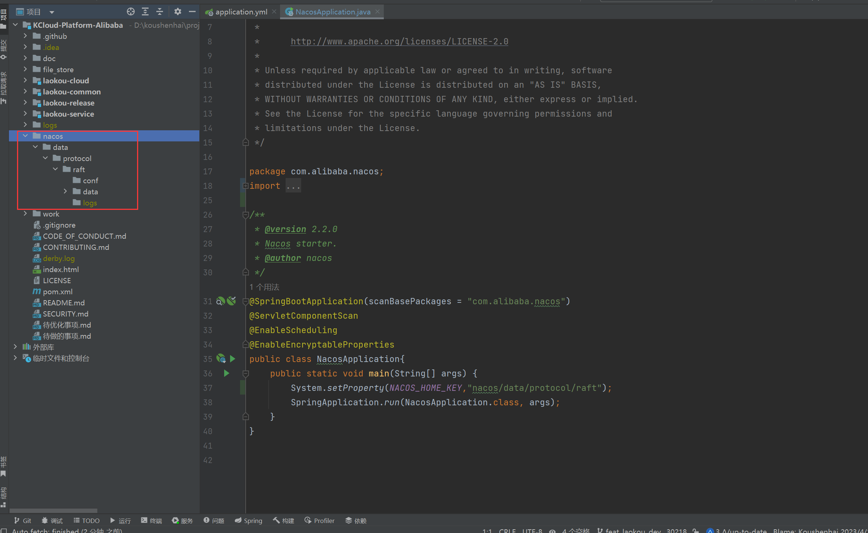Open the Spring tool window

click(248, 520)
